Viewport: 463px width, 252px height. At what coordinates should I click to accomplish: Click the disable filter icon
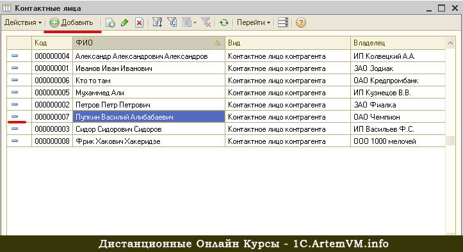coord(206,23)
